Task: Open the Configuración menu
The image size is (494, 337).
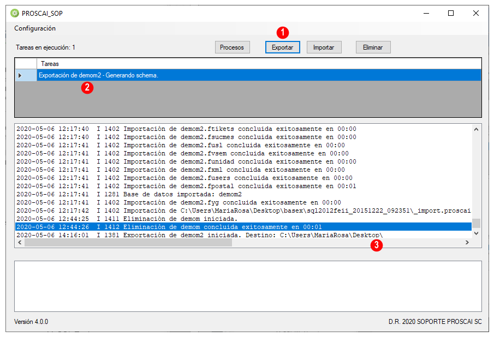Action: 35,28
